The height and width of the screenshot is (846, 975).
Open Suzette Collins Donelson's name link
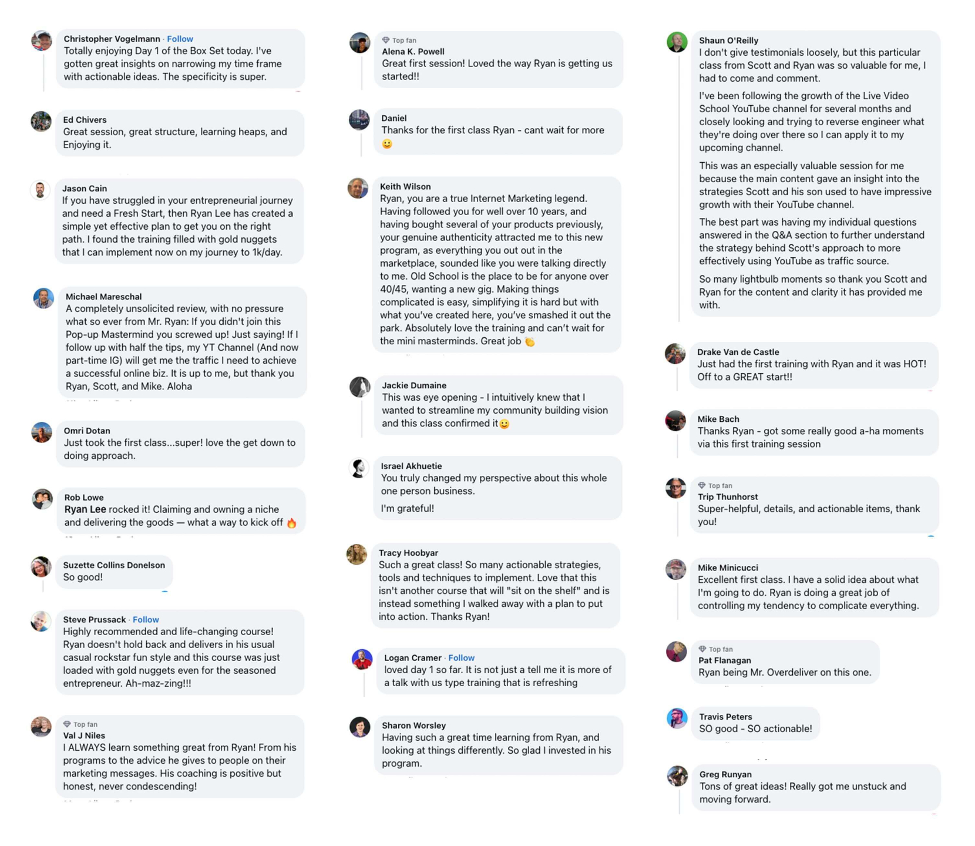pos(114,565)
